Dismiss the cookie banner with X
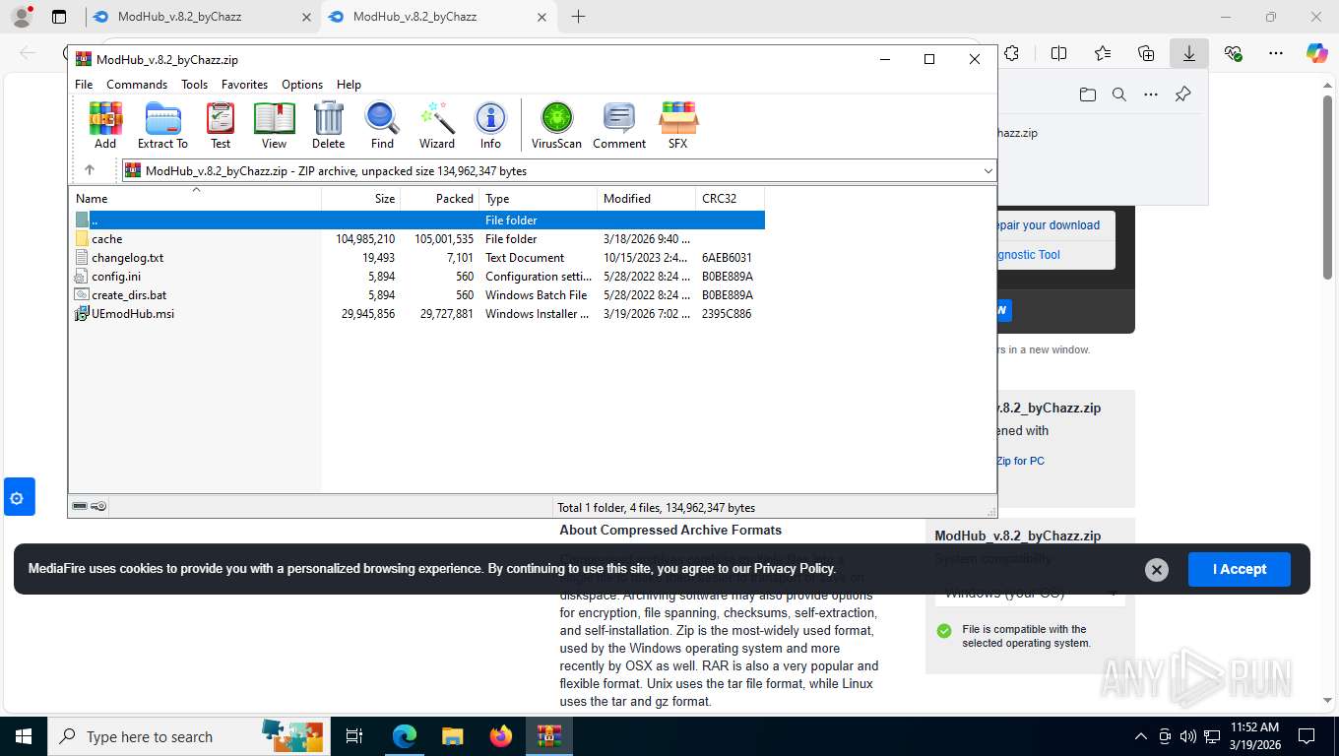 point(1157,570)
